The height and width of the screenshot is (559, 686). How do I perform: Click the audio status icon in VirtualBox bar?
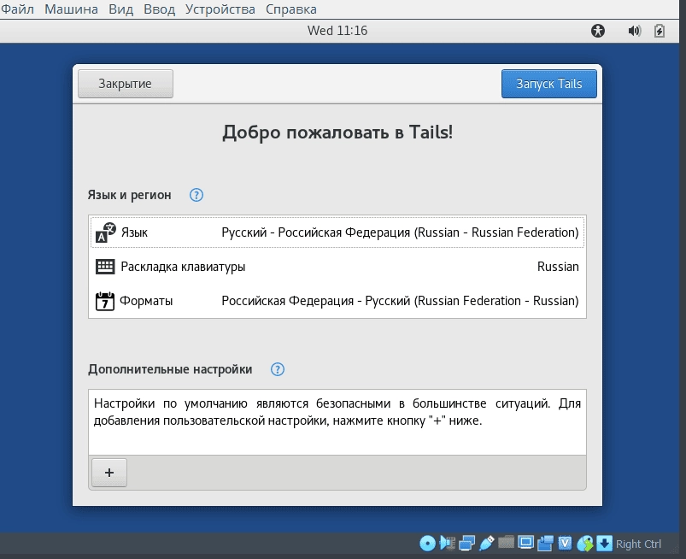coord(447,544)
